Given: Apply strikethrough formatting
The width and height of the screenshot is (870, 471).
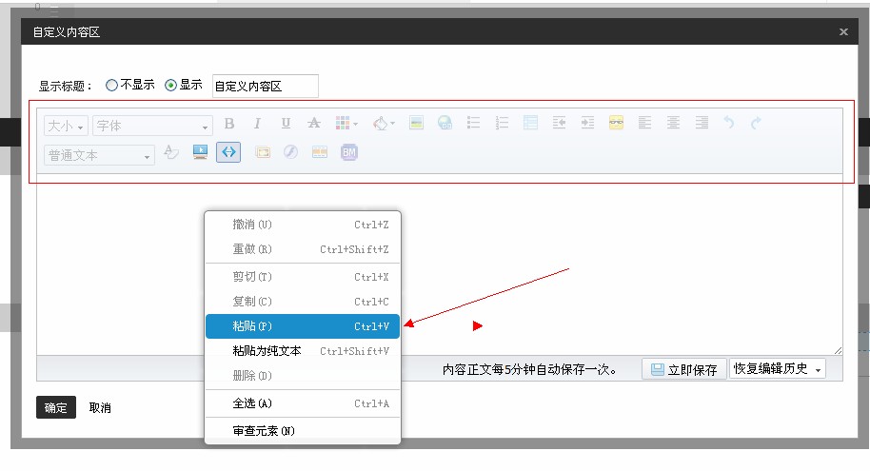Looking at the screenshot, I should [314, 123].
